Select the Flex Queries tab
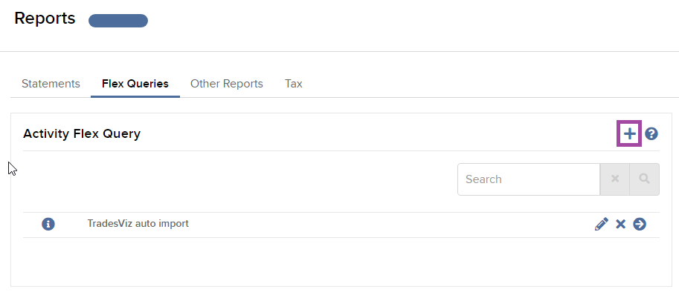The width and height of the screenshot is (679, 295). (135, 84)
